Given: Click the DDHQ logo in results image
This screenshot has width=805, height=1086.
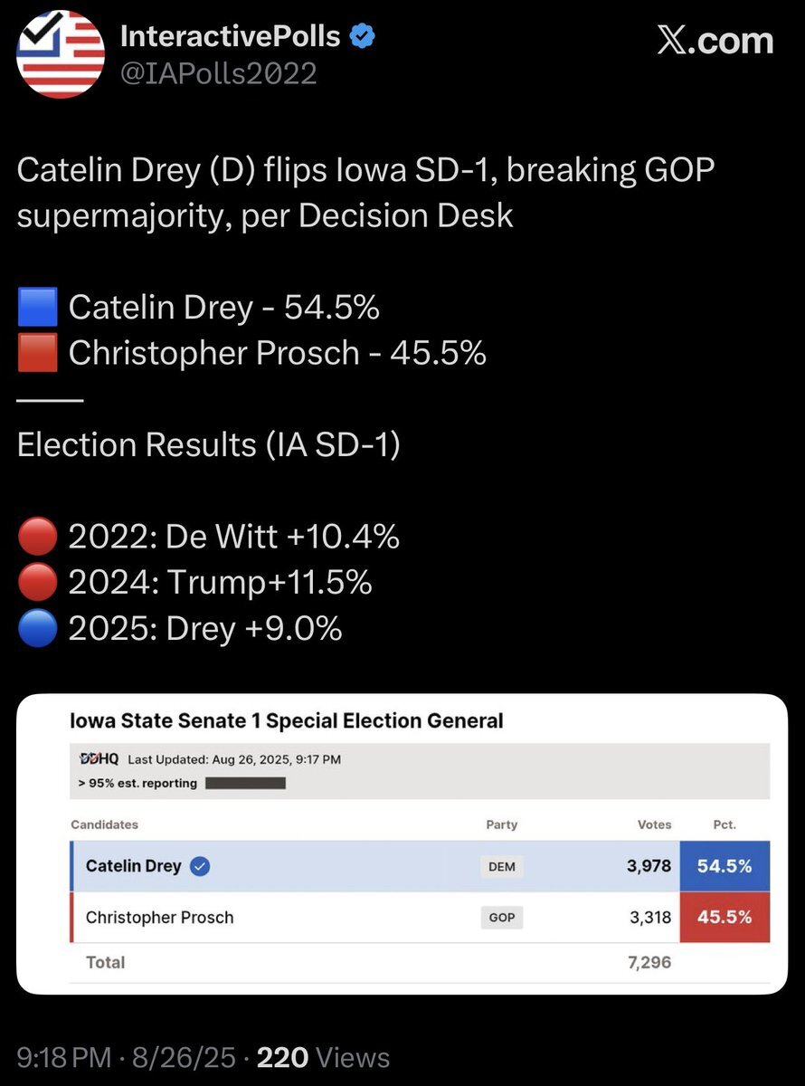Looking at the screenshot, I should click(x=94, y=759).
